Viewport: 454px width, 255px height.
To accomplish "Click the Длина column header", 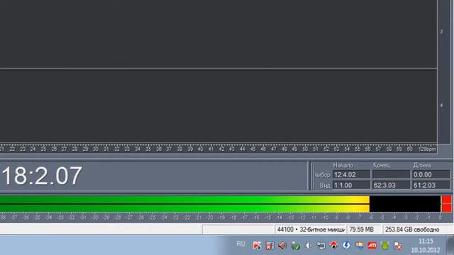I will pos(422,165).
